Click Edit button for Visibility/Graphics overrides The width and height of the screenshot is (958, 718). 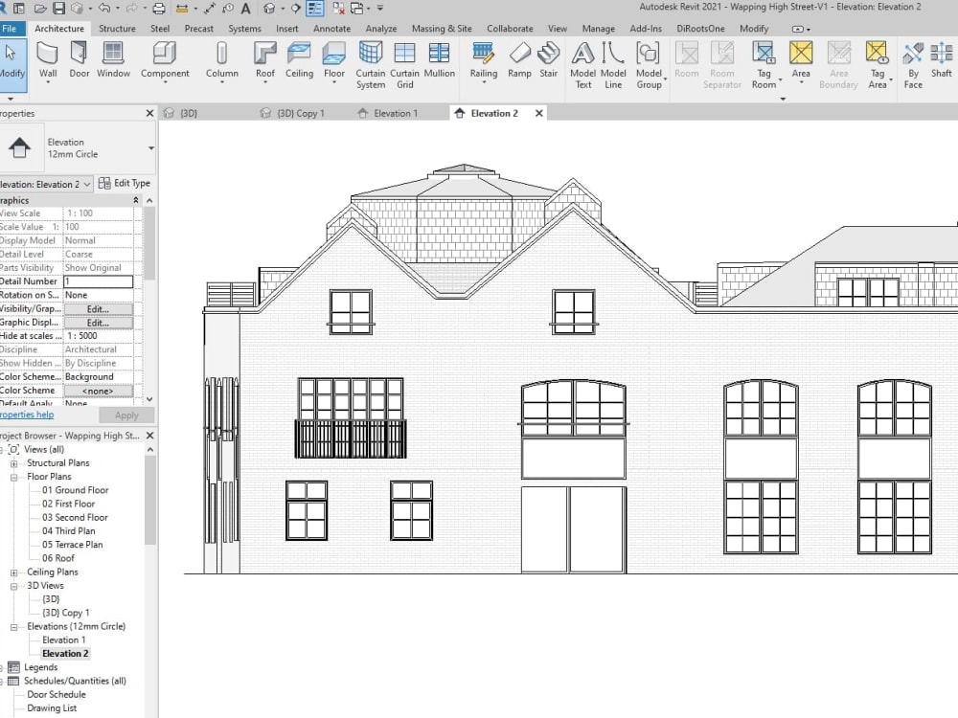pyautogui.click(x=98, y=309)
